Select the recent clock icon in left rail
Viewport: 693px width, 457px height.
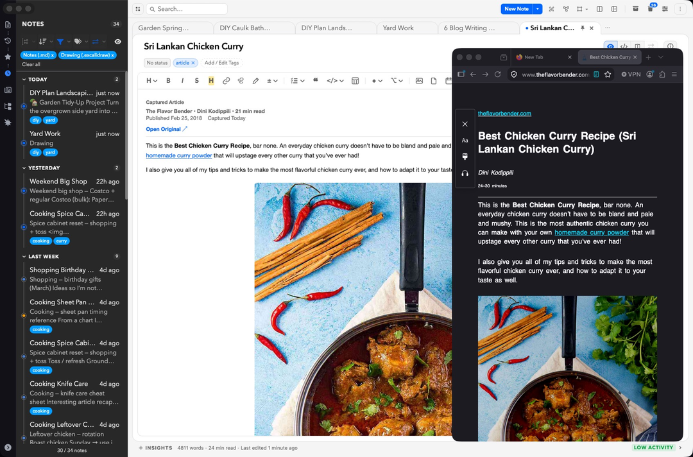pyautogui.click(x=8, y=73)
